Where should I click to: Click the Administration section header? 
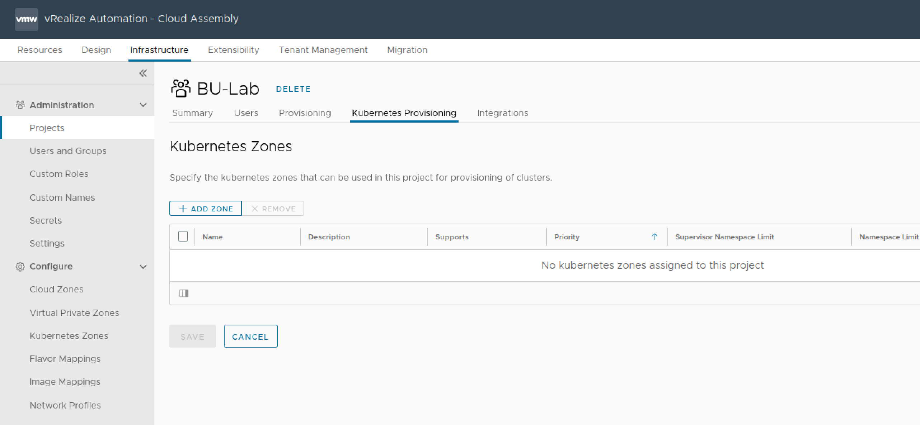62,105
